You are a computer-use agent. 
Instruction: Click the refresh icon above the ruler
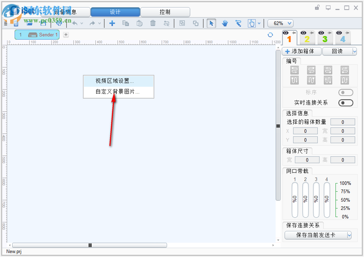pyautogui.click(x=270, y=35)
